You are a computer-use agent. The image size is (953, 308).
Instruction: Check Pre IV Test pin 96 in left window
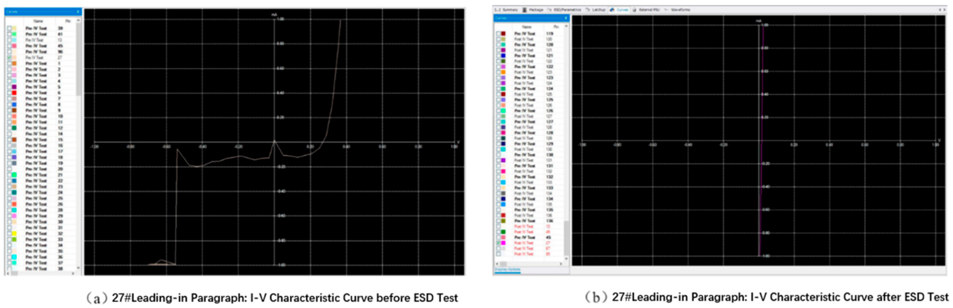(9, 52)
